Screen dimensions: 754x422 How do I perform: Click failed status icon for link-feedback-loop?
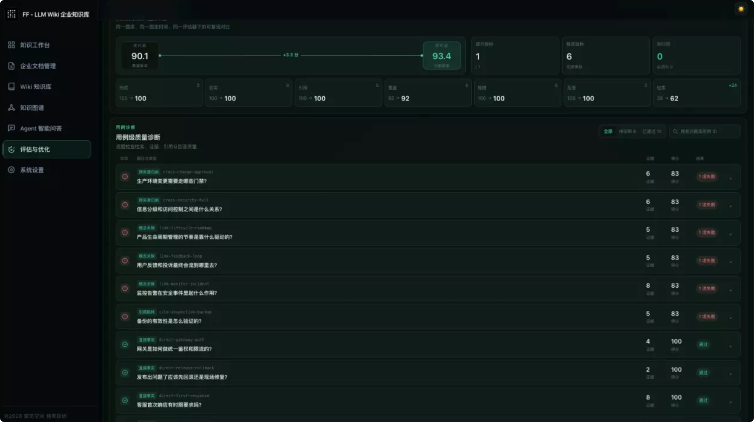coord(125,261)
